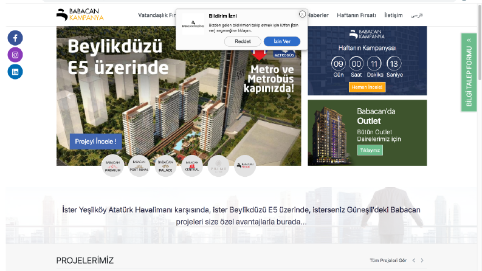Select the Babacan Port Royal project circle
The width and height of the screenshot is (482, 271).
[x=139, y=166]
